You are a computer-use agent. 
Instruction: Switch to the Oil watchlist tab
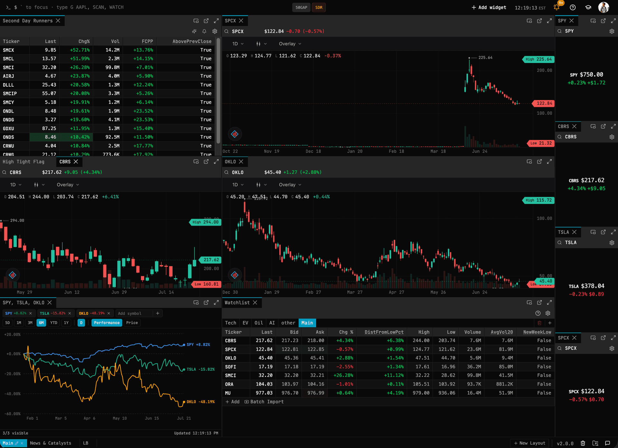click(258, 323)
